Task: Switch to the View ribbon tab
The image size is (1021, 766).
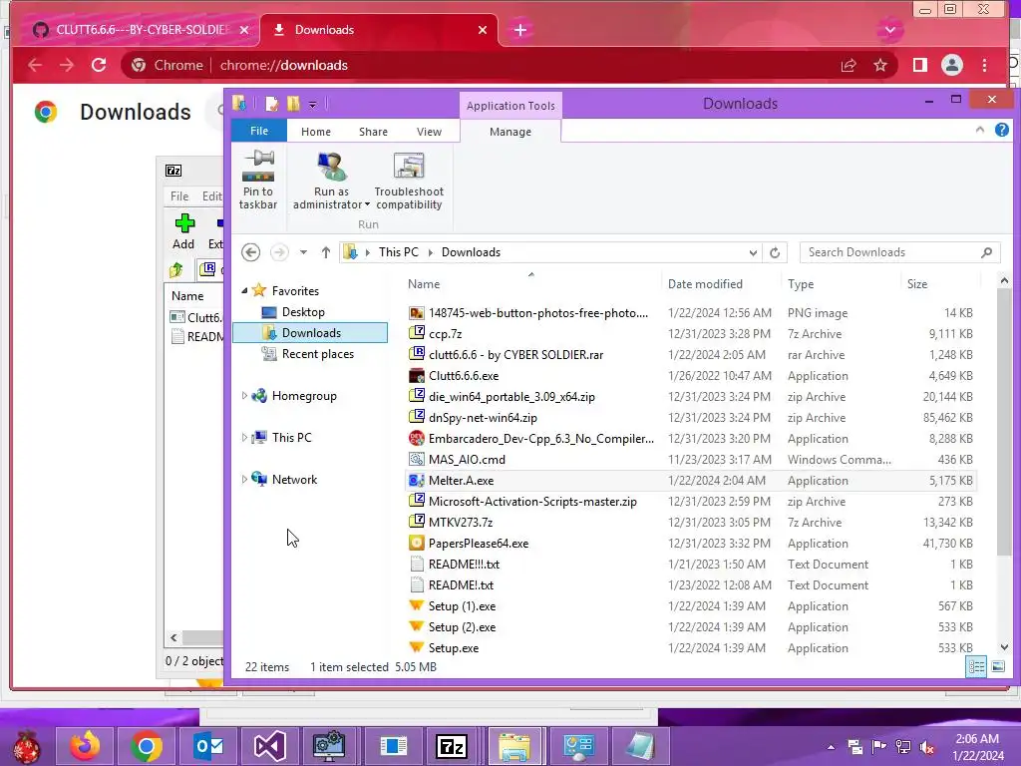Action: (x=429, y=132)
